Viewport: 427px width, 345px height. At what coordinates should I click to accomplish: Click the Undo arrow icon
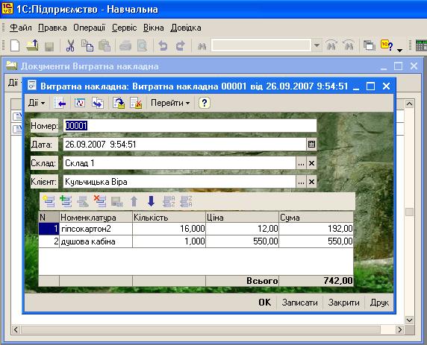point(163,45)
